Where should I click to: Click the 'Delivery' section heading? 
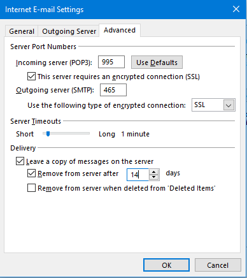pyautogui.click(x=23, y=148)
